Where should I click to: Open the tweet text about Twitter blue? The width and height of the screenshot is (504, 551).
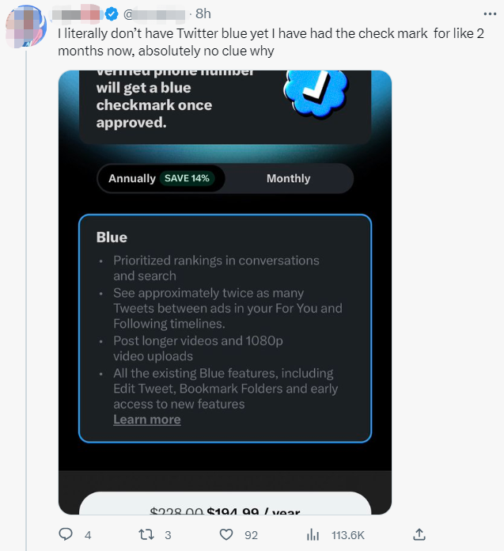click(271, 42)
